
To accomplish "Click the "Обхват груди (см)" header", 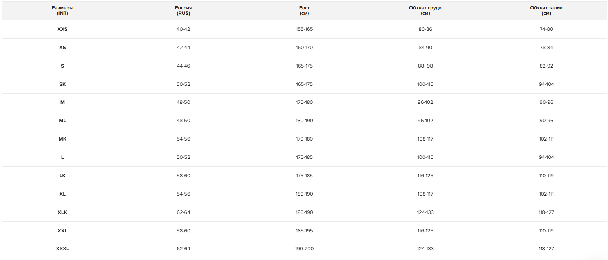I will click(425, 11).
